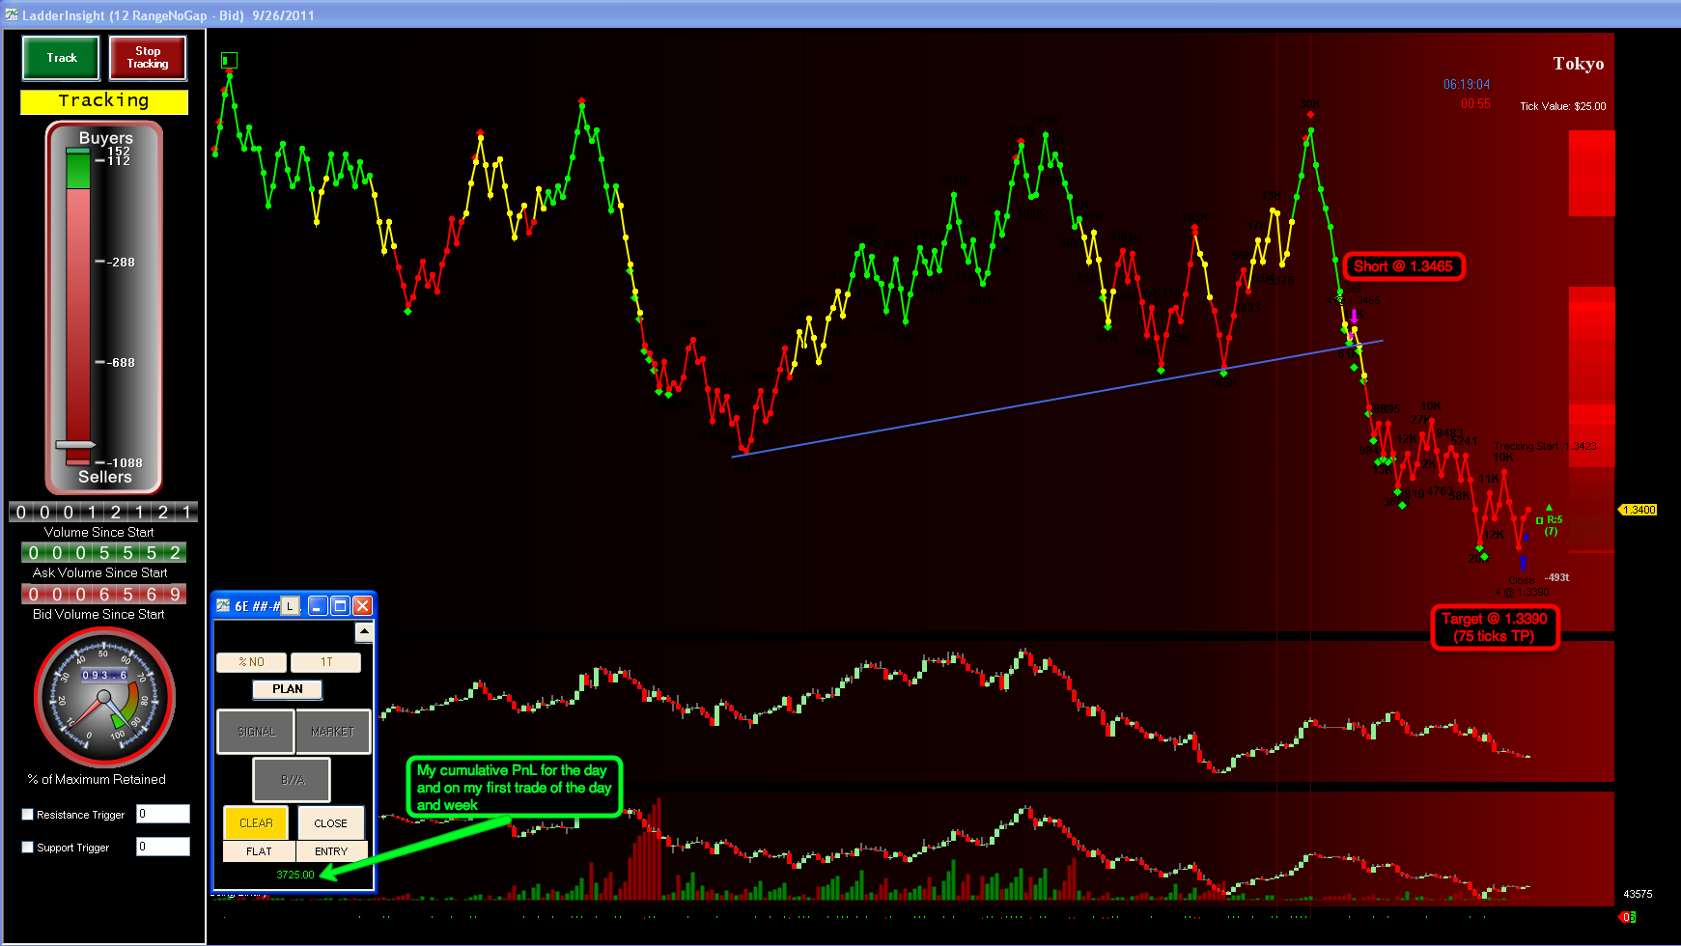The width and height of the screenshot is (1681, 946).
Task: Click the Volume Since Start counter
Action: (103, 512)
